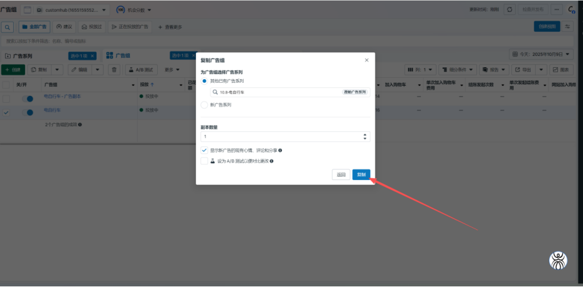Select the 新广告系列 radio option
583x287 pixels.
(204, 105)
